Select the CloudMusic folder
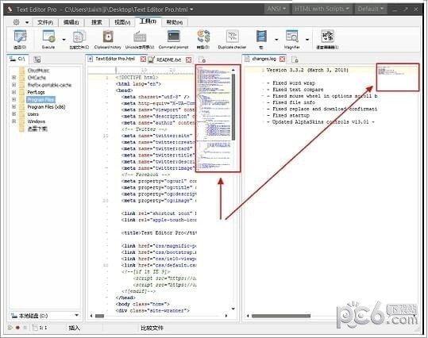The width and height of the screenshot is (428, 338). point(38,71)
